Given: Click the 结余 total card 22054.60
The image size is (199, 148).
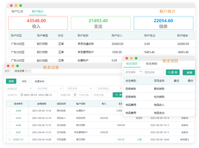Looking at the screenshot, I should coord(163,23).
